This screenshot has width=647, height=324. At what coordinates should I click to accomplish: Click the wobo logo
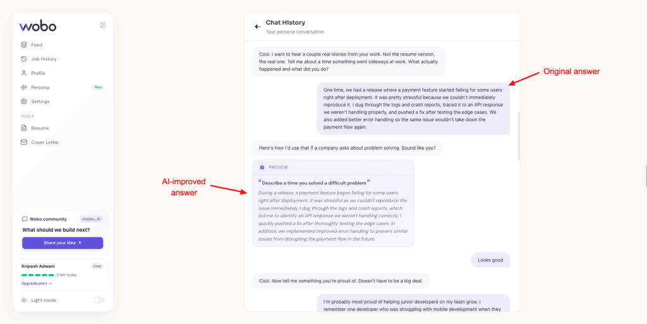tap(37, 26)
